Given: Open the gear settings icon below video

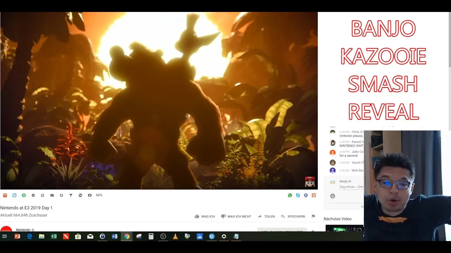Looking at the screenshot, I should pyautogui.click(x=33, y=195).
